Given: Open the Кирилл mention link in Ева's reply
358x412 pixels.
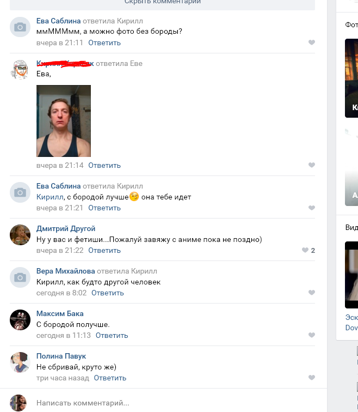Looking at the screenshot, I should (x=50, y=197).
